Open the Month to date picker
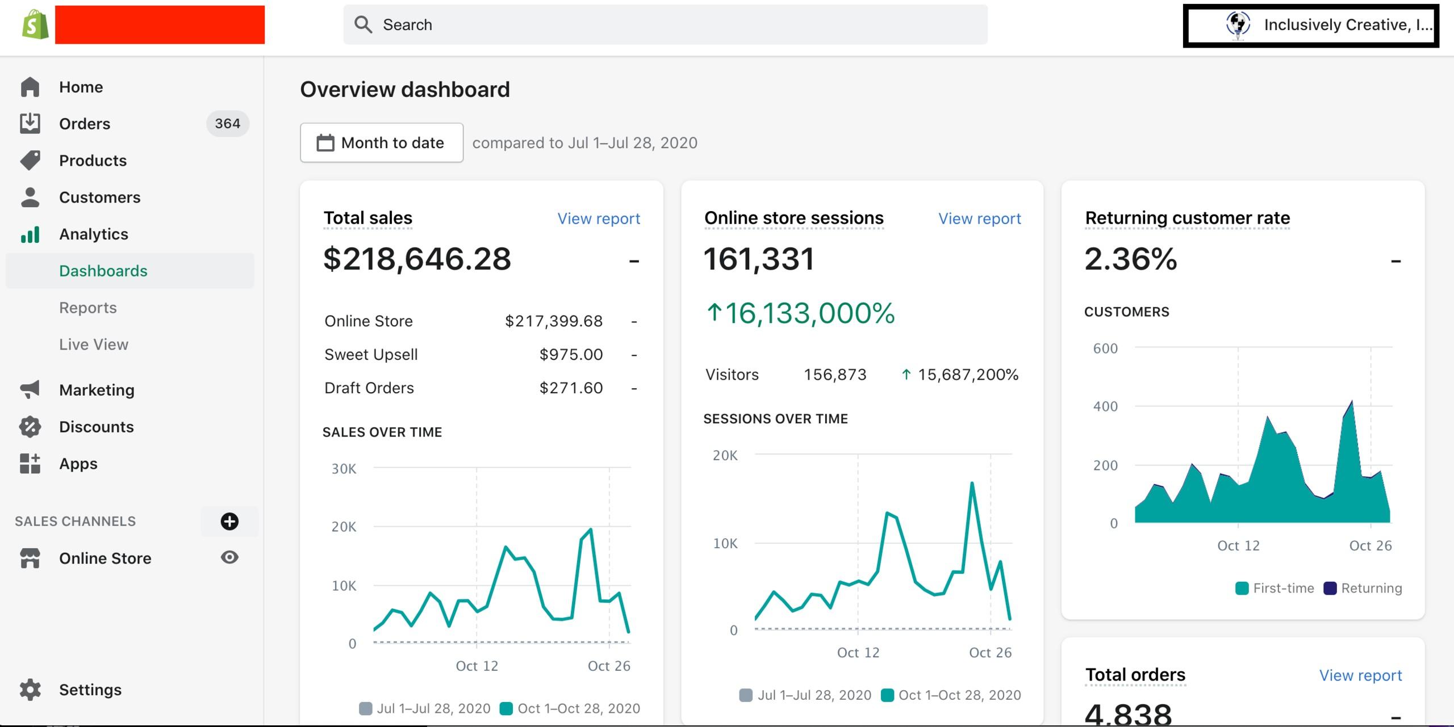Image resolution: width=1454 pixels, height=727 pixels. point(382,143)
